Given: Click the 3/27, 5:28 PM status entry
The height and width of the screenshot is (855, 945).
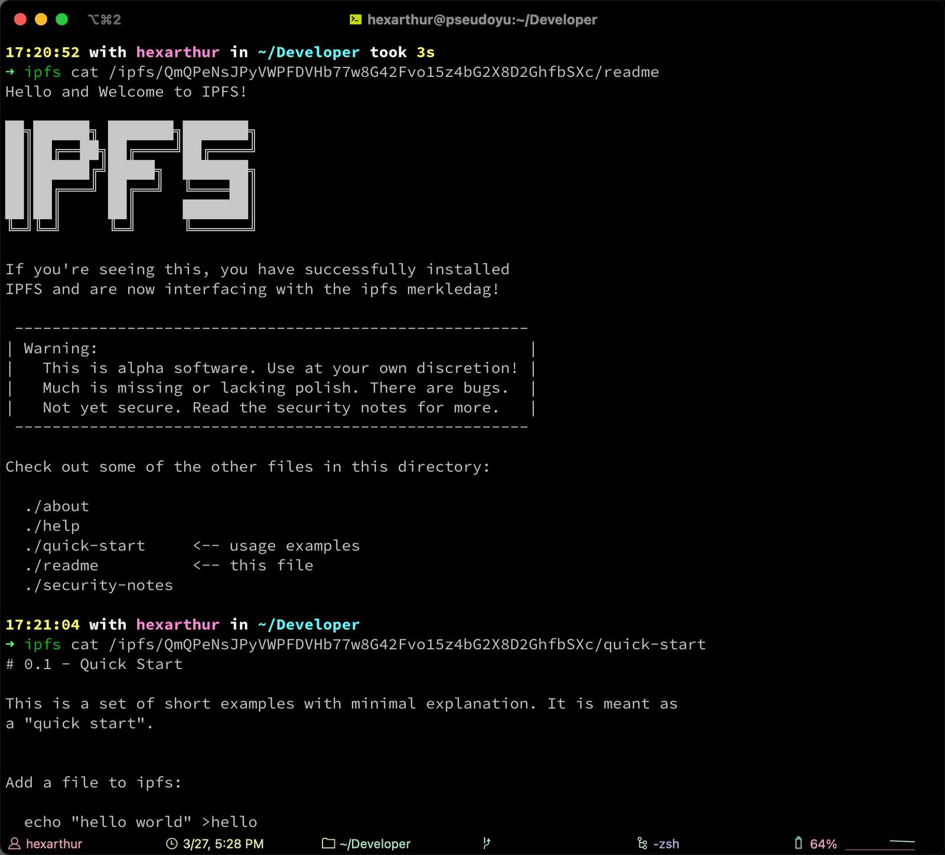Looking at the screenshot, I should (x=223, y=844).
